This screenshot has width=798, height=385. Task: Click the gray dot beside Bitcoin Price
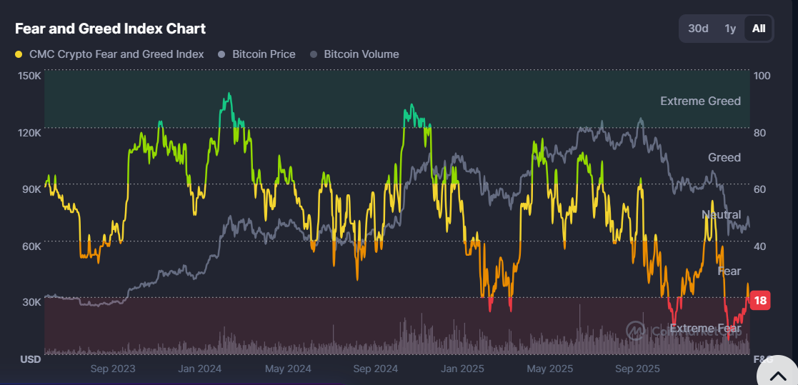(221, 54)
